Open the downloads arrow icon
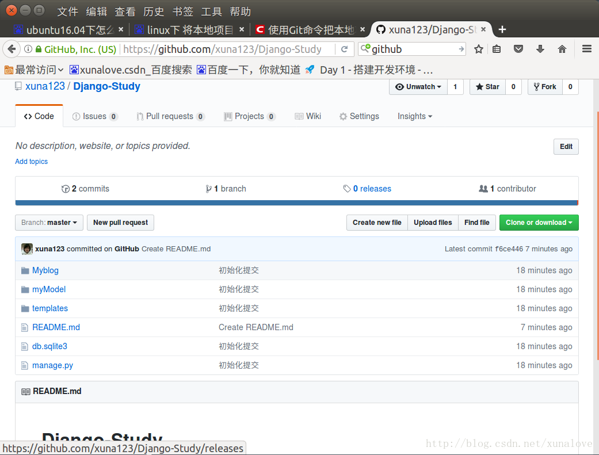Image resolution: width=599 pixels, height=455 pixels. [540, 49]
